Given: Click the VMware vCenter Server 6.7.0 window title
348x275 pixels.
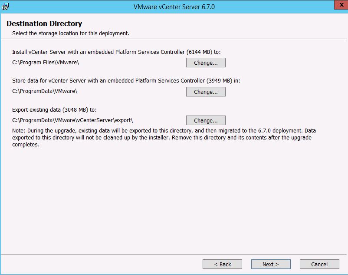Looking at the screenshot, I should point(174,7).
